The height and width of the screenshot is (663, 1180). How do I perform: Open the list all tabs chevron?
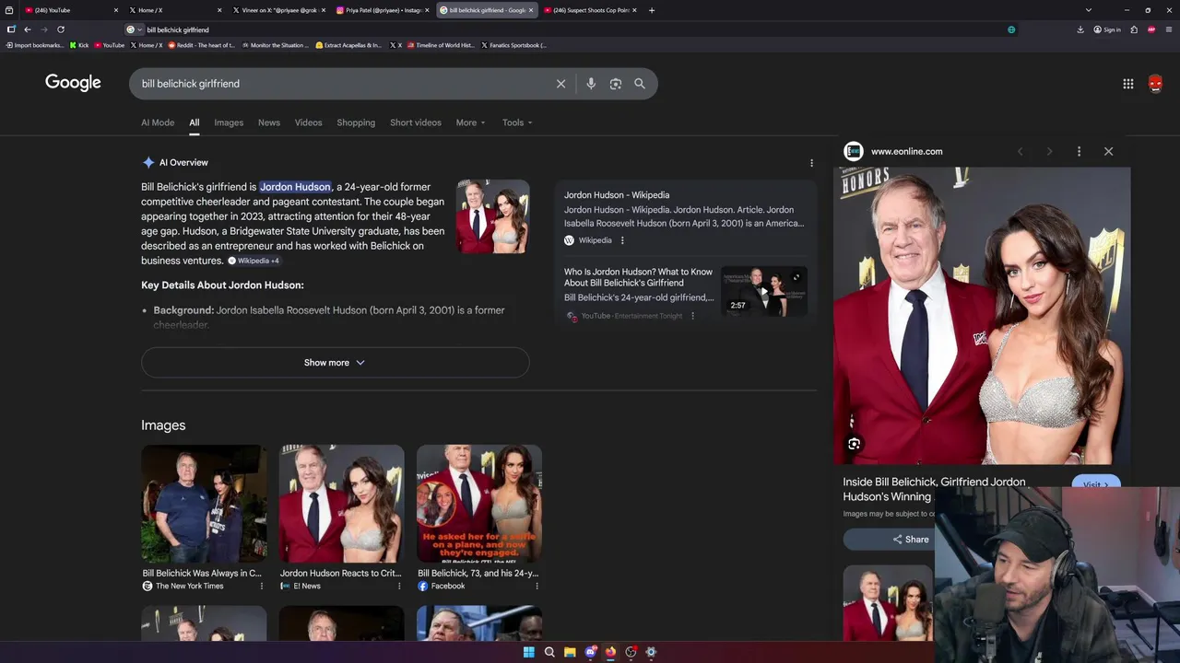click(1088, 10)
